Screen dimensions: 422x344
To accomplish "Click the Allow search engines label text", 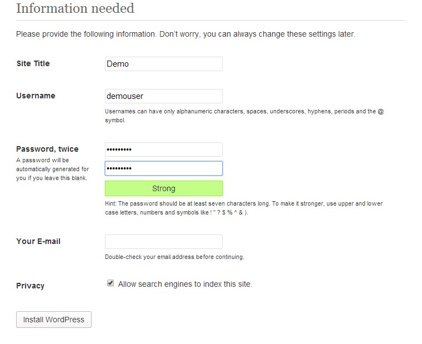I will pyautogui.click(x=185, y=284).
